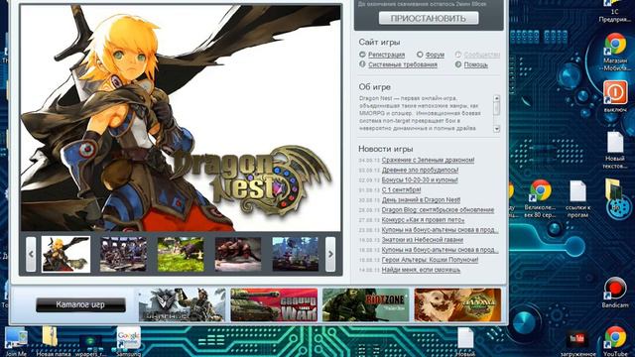The image size is (635, 357).
Task: Open the Ground War tanks game banner
Action: tap(274, 304)
